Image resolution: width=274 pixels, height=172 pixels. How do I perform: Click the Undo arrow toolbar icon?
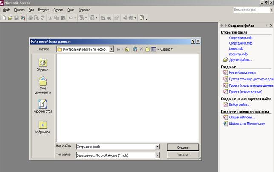[71, 18]
